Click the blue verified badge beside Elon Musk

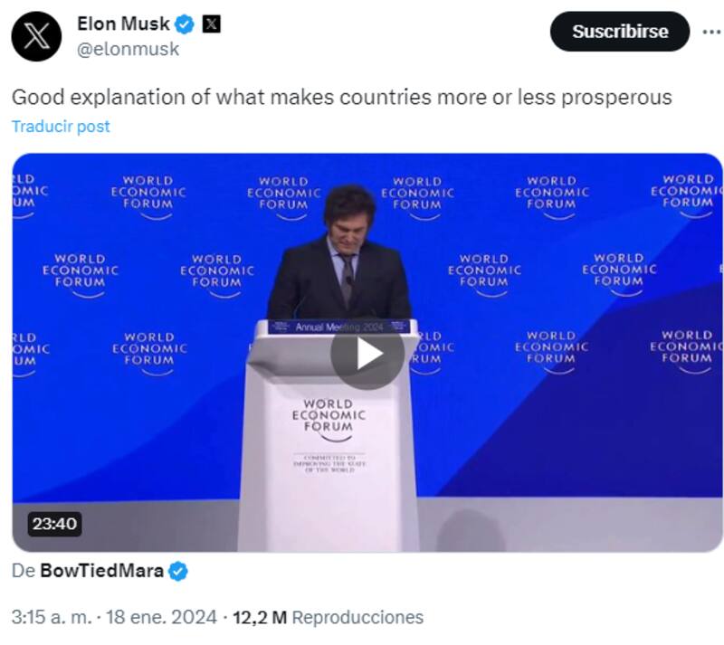coord(185,24)
